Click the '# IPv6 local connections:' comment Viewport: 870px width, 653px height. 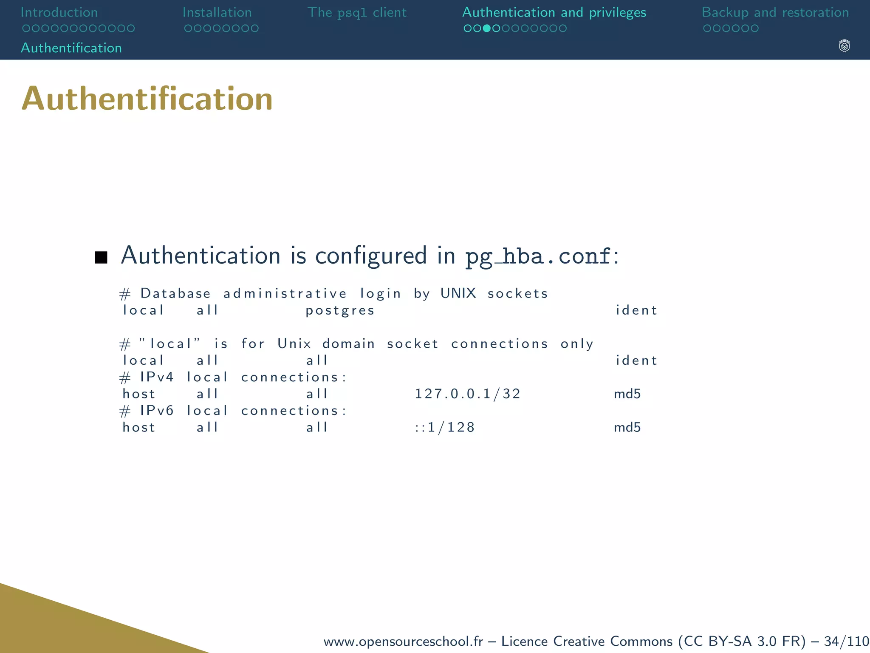233,411
